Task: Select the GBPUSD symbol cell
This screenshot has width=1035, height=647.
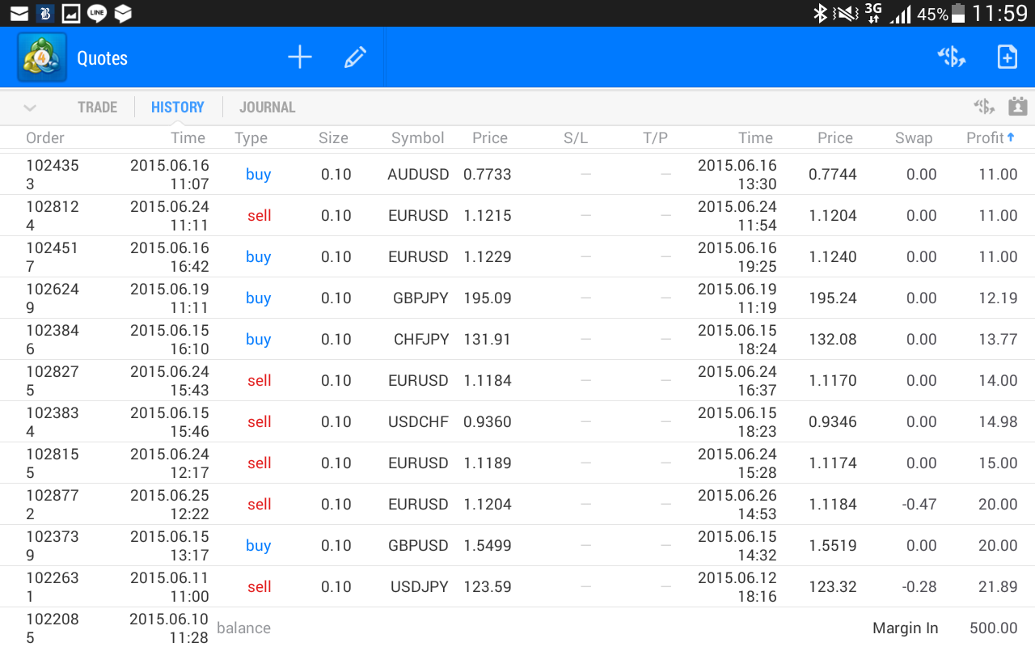Action: 419,545
